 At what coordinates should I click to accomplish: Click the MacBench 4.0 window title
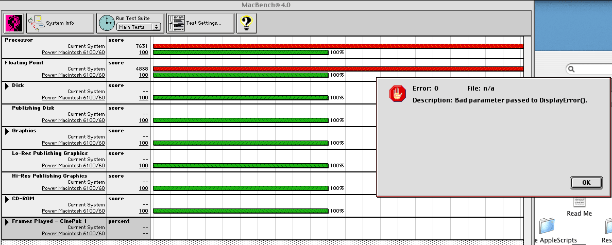click(266, 5)
